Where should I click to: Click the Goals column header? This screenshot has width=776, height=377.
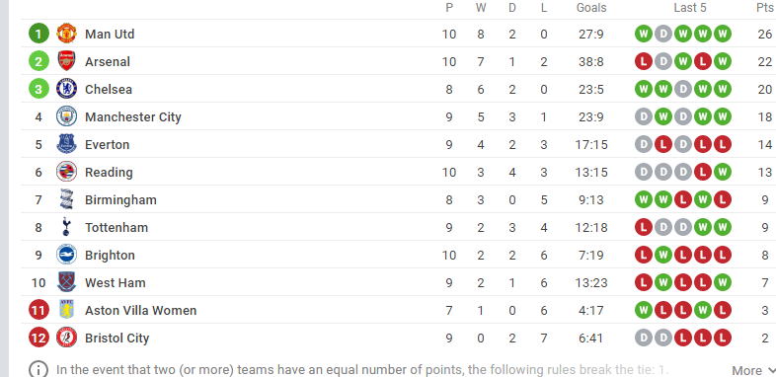click(x=591, y=8)
